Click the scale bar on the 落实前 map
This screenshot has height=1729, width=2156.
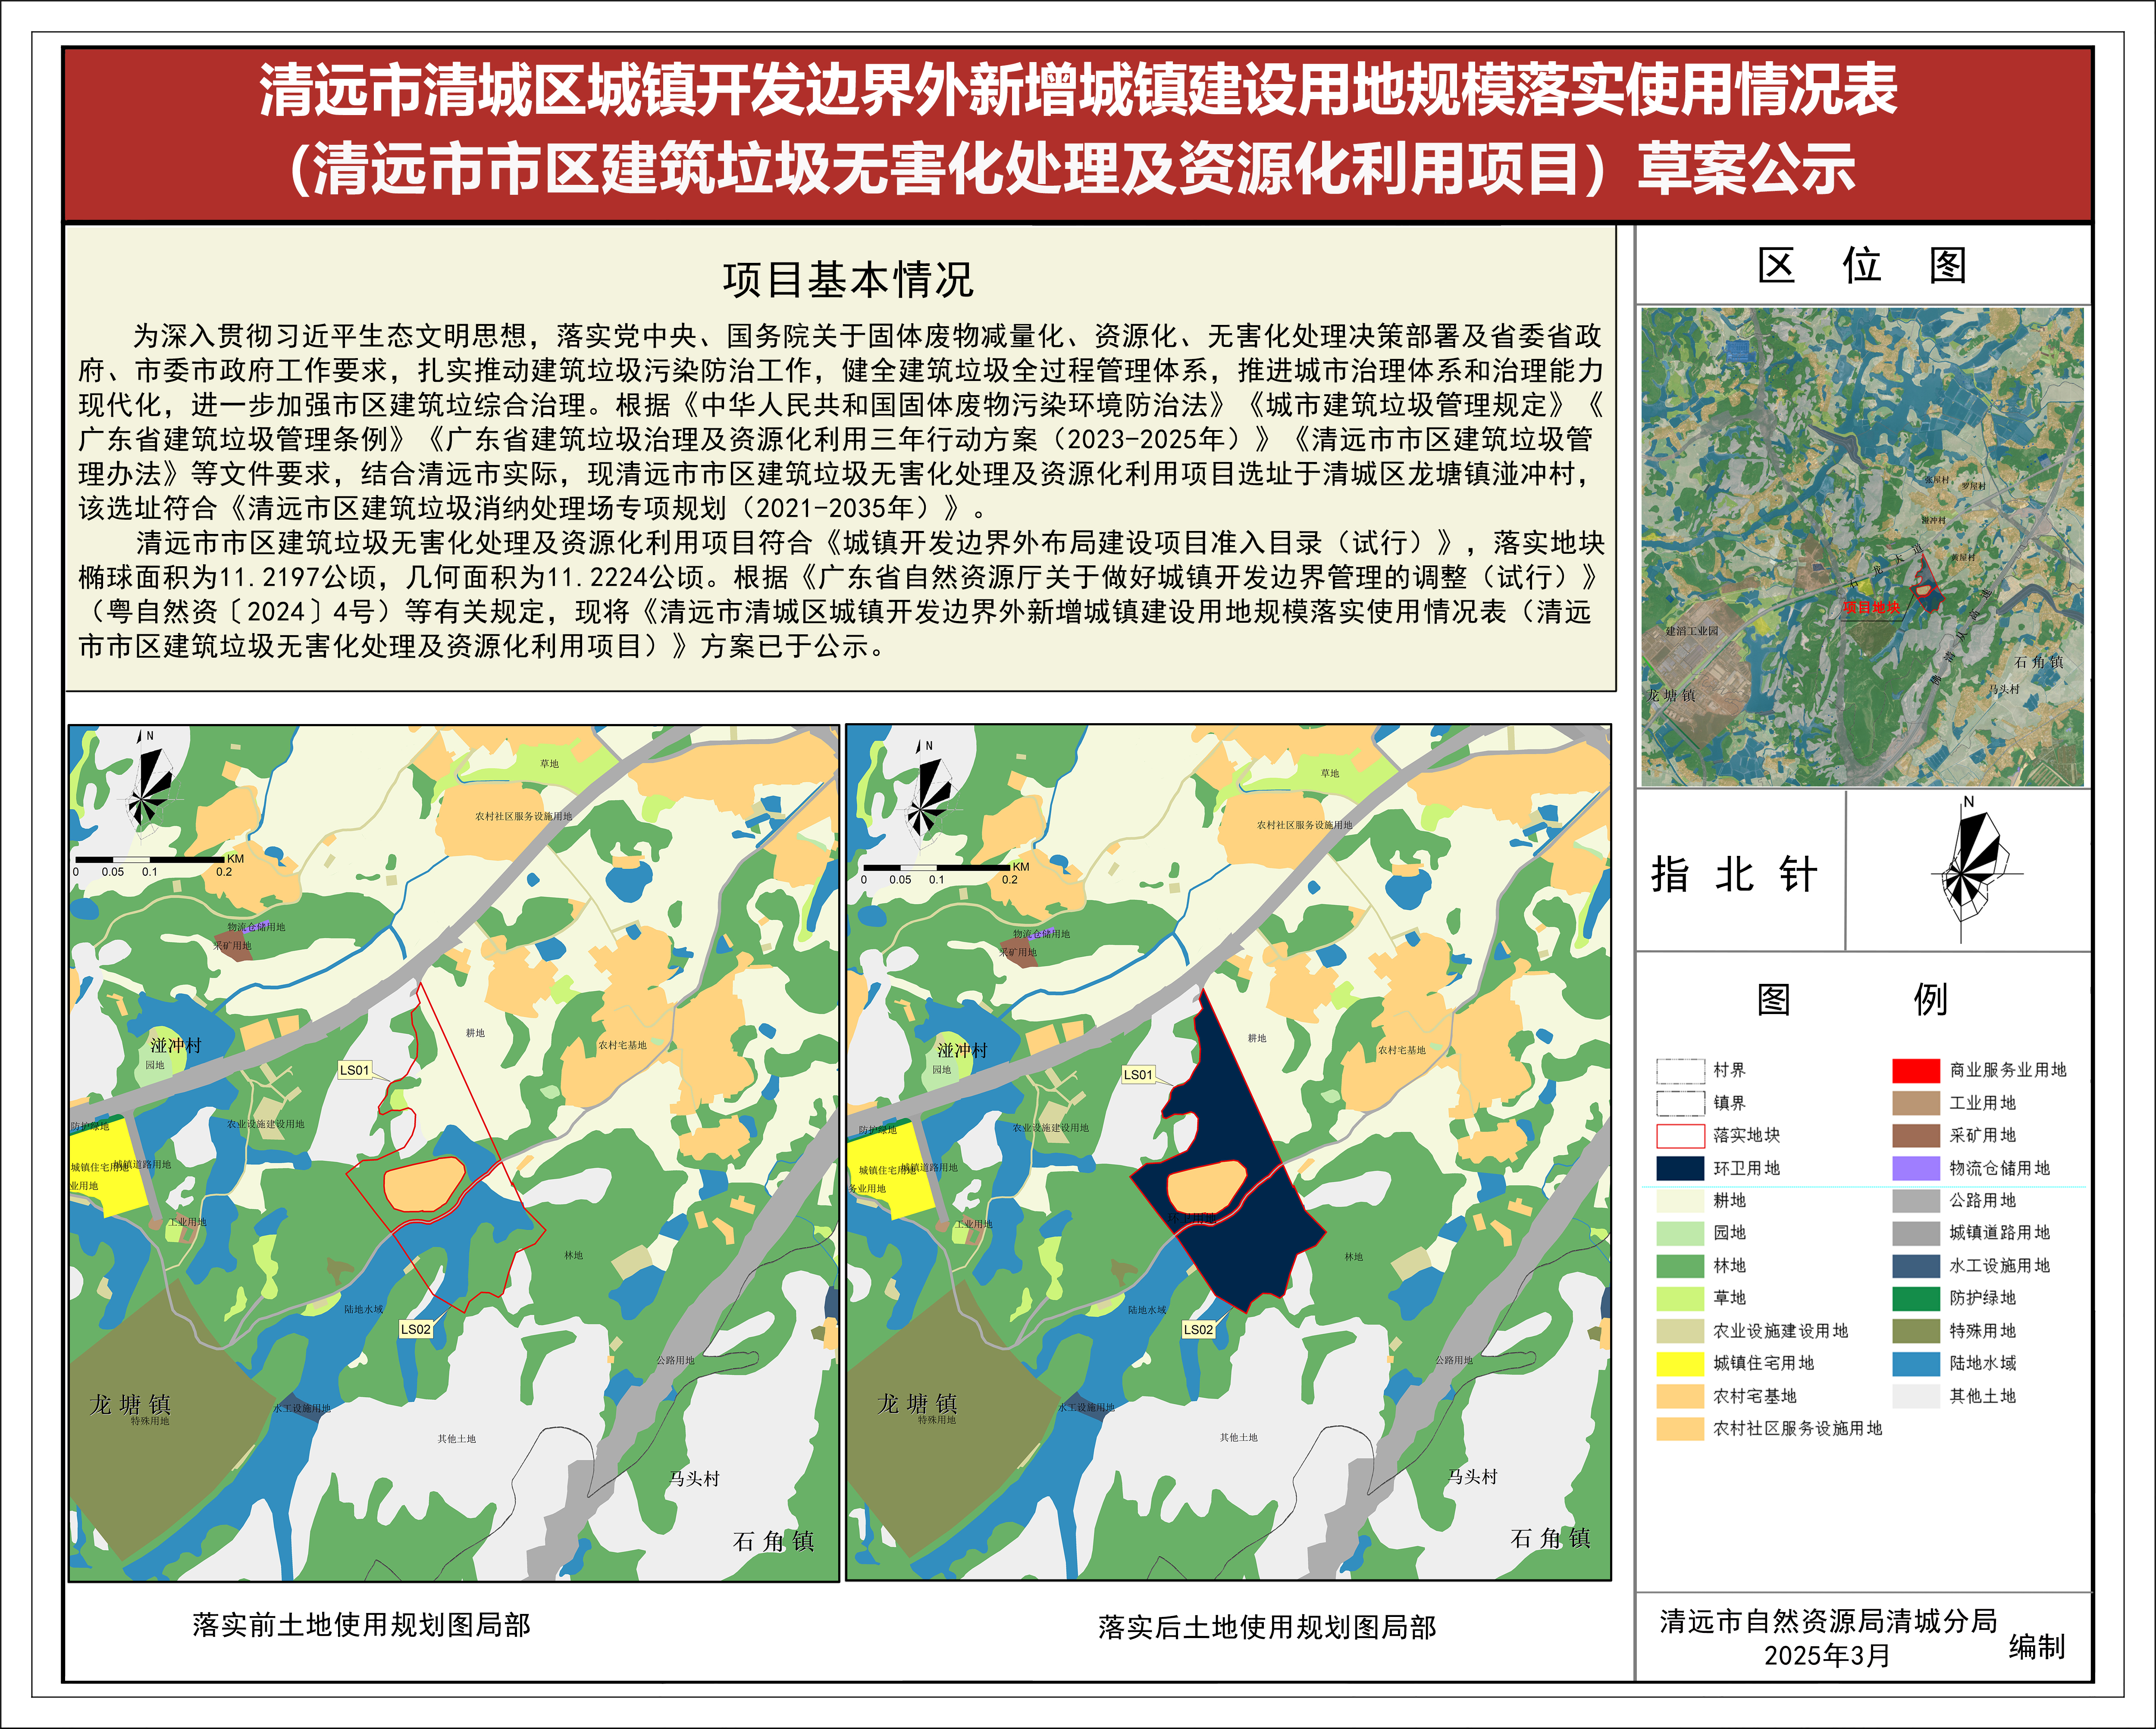pos(160,865)
